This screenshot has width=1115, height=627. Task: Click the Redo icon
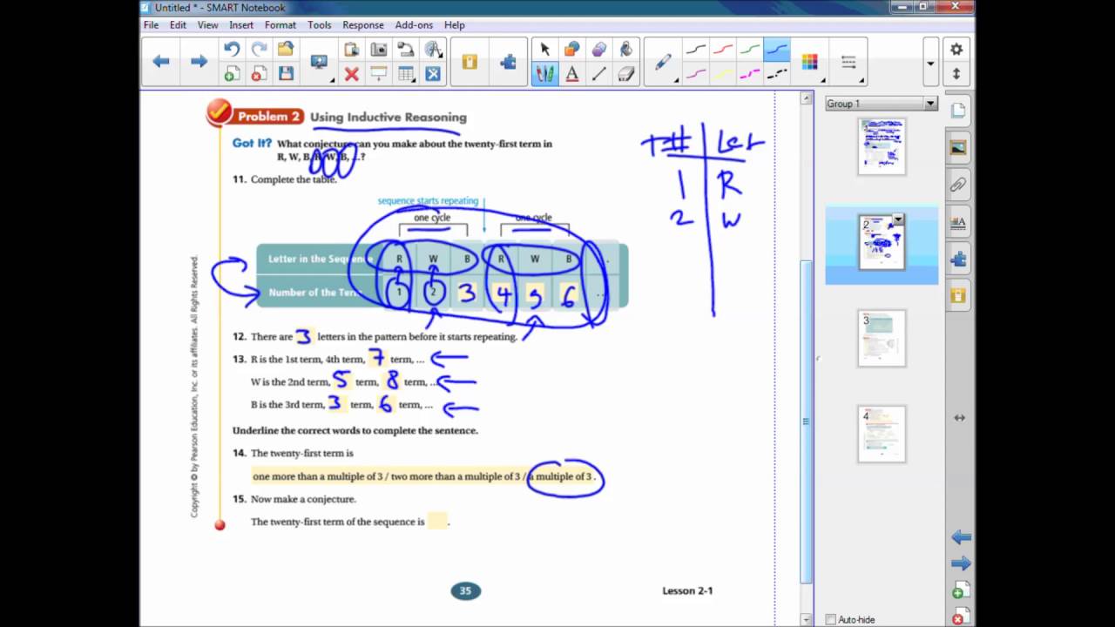pyautogui.click(x=259, y=50)
